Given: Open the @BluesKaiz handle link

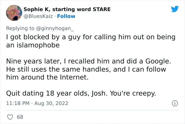Looking at the screenshot, I should (x=38, y=16).
